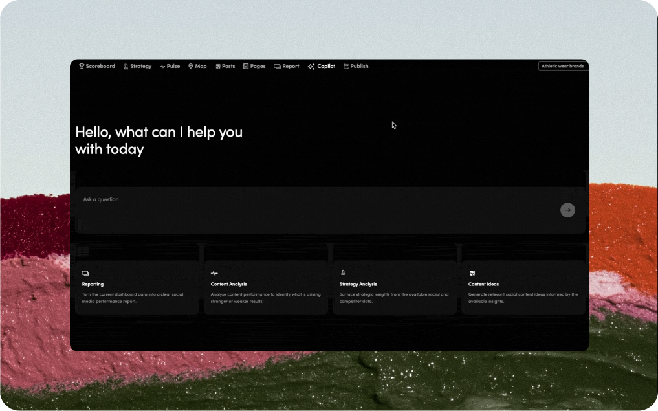Click the 'Hello, what can I help you' heading
Screen dimensions: 658x411
click(x=159, y=140)
